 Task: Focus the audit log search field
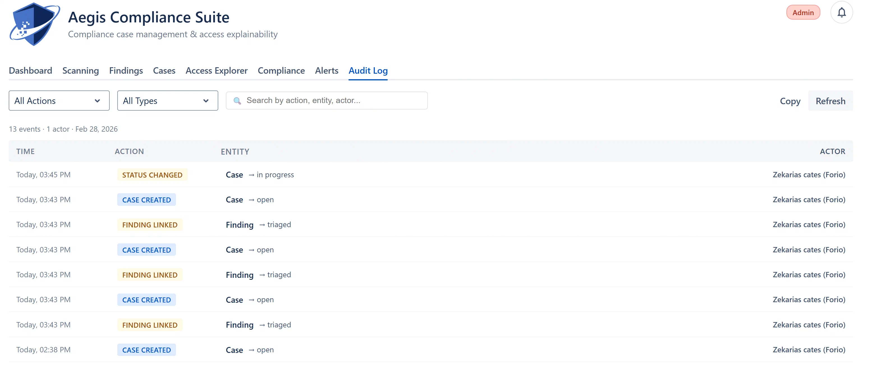[x=327, y=101]
